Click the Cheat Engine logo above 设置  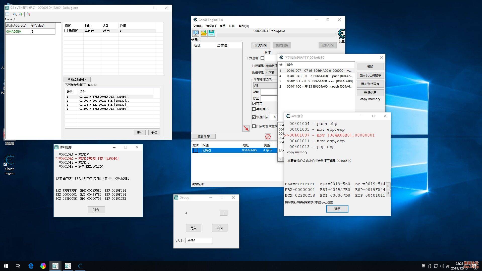pyautogui.click(x=341, y=33)
